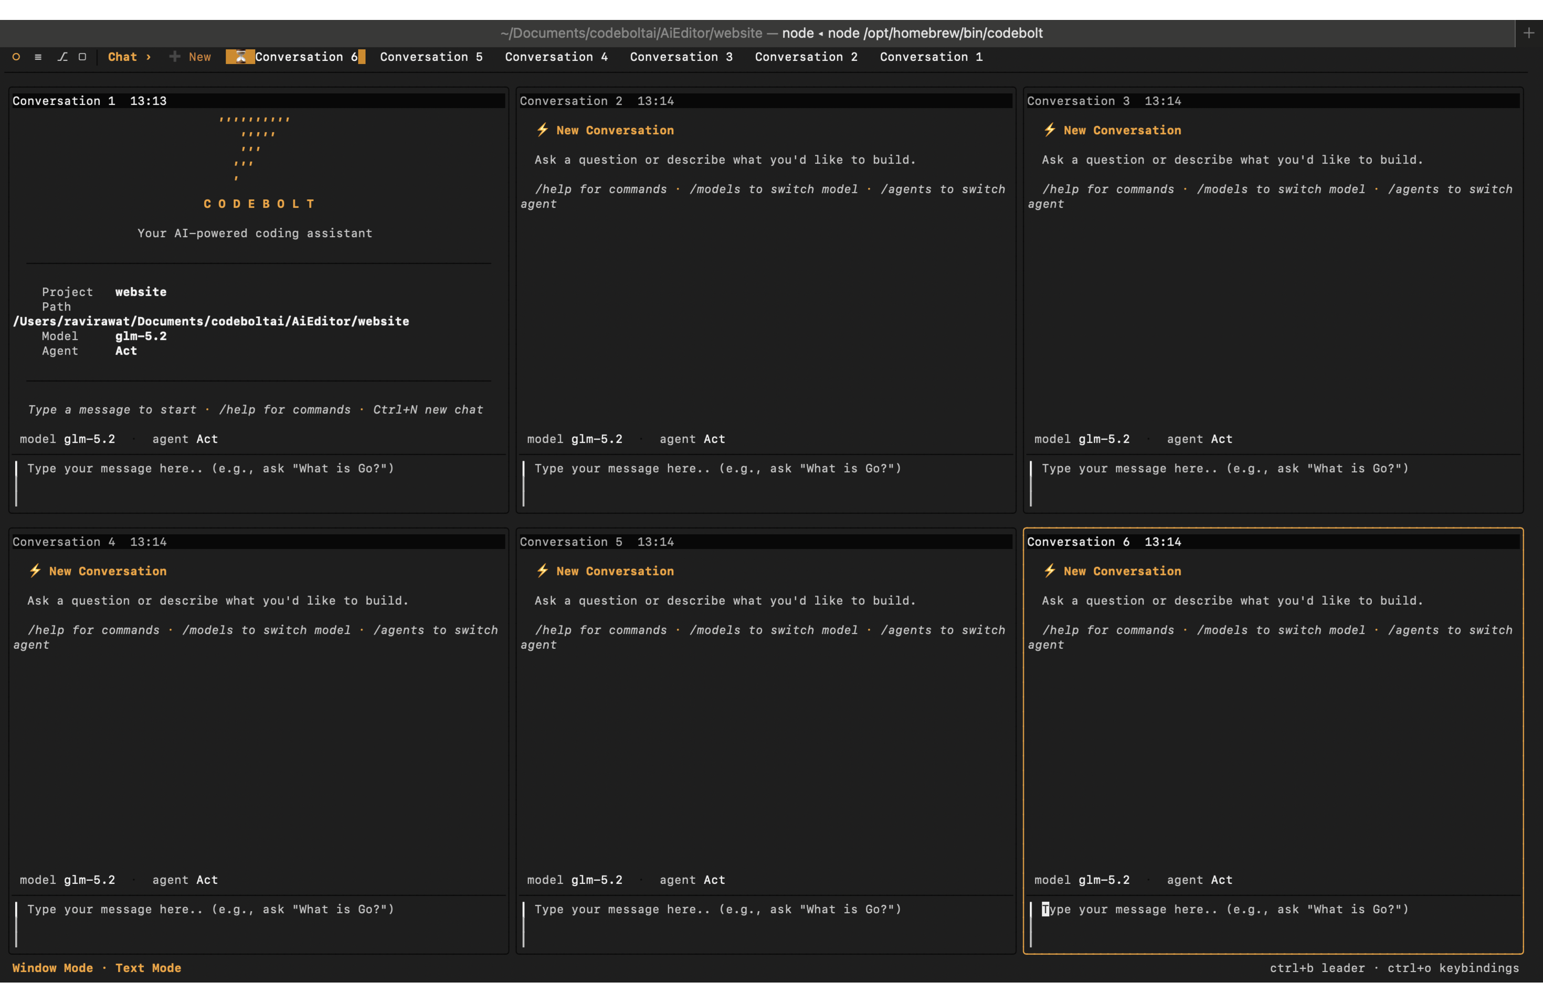Click the orange circle icon in top toolbar
Image resolution: width=1543 pixels, height=1003 pixels.
[16, 57]
